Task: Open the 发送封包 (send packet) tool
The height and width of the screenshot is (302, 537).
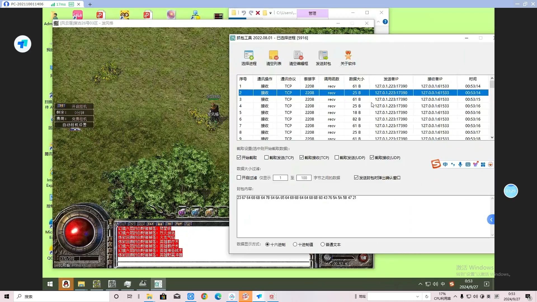Action: coord(323,58)
